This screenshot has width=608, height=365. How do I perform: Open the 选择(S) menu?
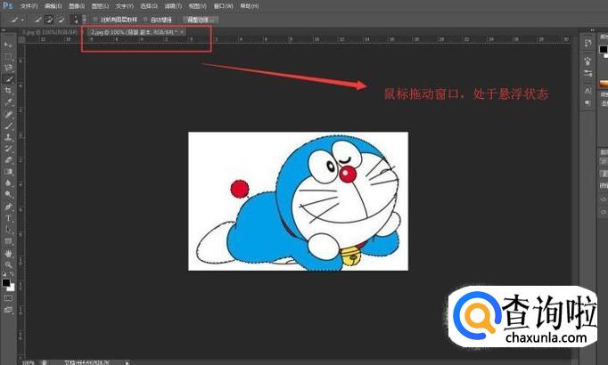click(x=149, y=6)
